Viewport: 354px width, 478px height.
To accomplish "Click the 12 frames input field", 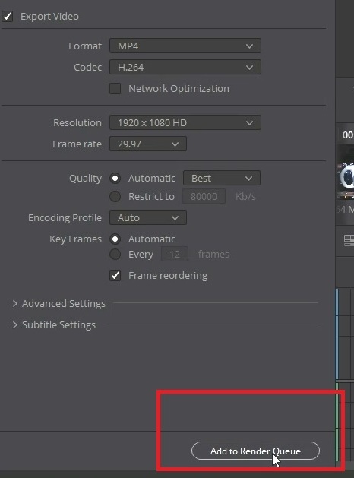I will 175,254.
